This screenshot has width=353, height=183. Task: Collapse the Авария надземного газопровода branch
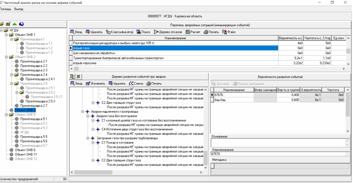coord(82,112)
